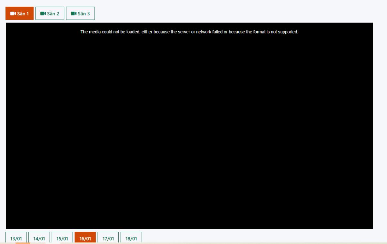Select the 14/01 date button
This screenshot has width=387, height=244.
(39, 238)
